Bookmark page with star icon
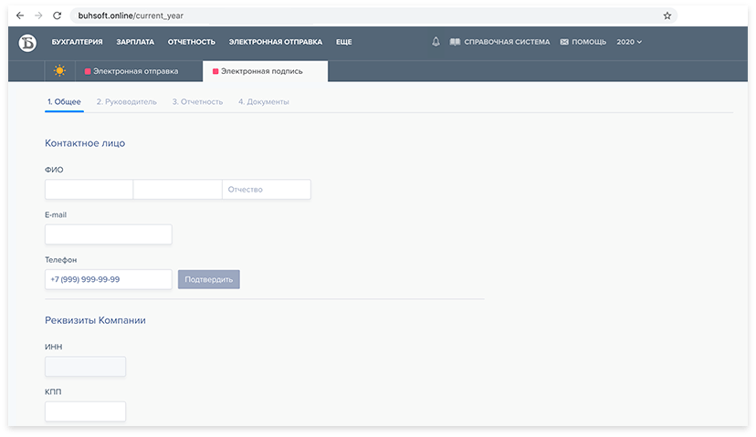The image size is (756, 437). 667,16
